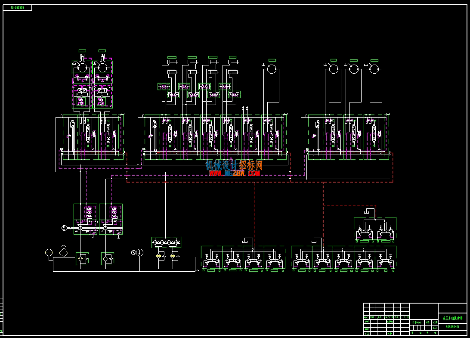Click the leftmost hydraulic cylinder symbol at the top
The height and width of the screenshot is (338, 470).
point(172,62)
